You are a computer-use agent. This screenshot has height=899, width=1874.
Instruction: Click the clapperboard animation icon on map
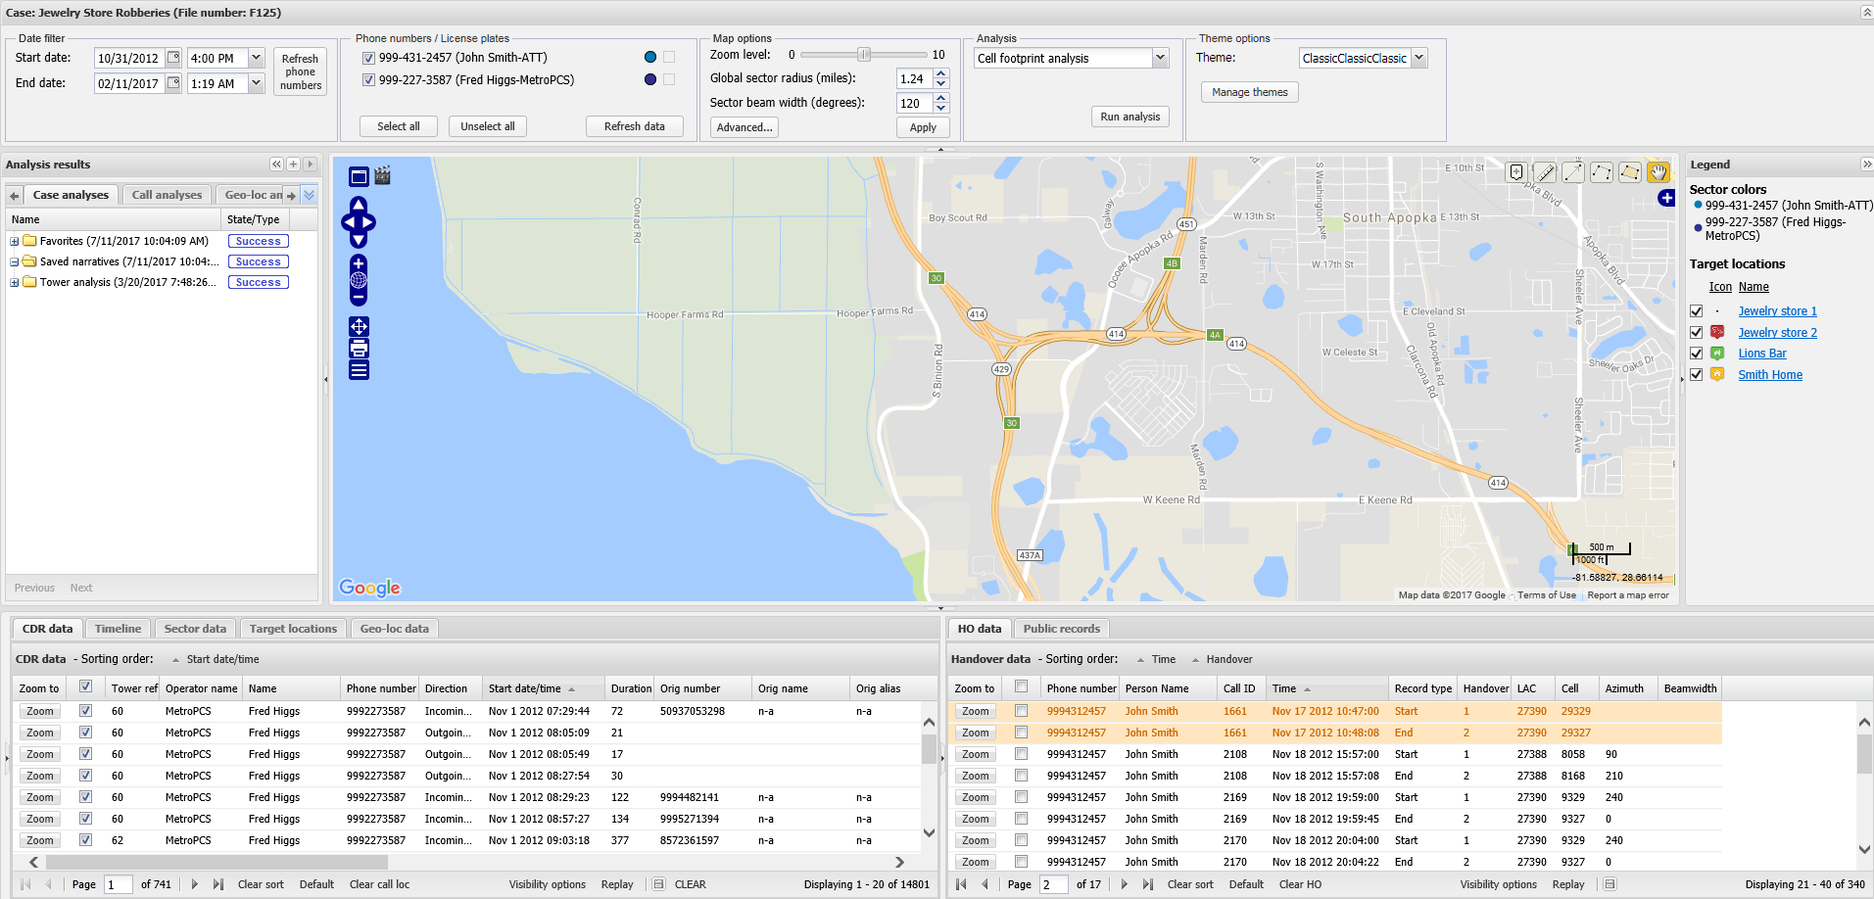click(x=383, y=175)
